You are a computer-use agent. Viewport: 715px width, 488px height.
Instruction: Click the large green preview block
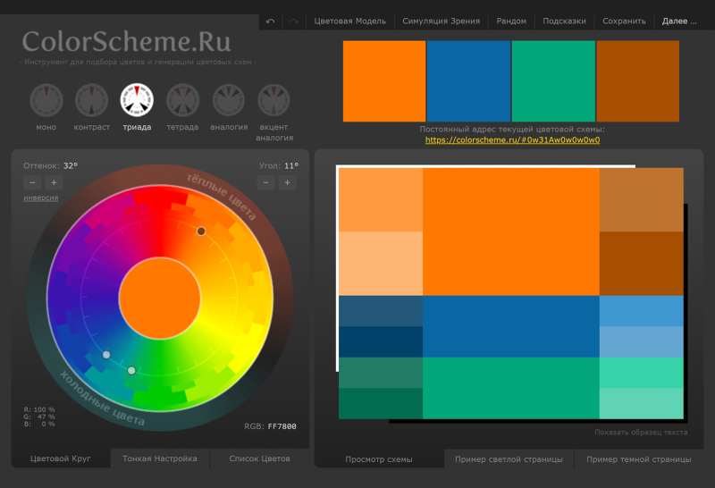[x=510, y=388]
